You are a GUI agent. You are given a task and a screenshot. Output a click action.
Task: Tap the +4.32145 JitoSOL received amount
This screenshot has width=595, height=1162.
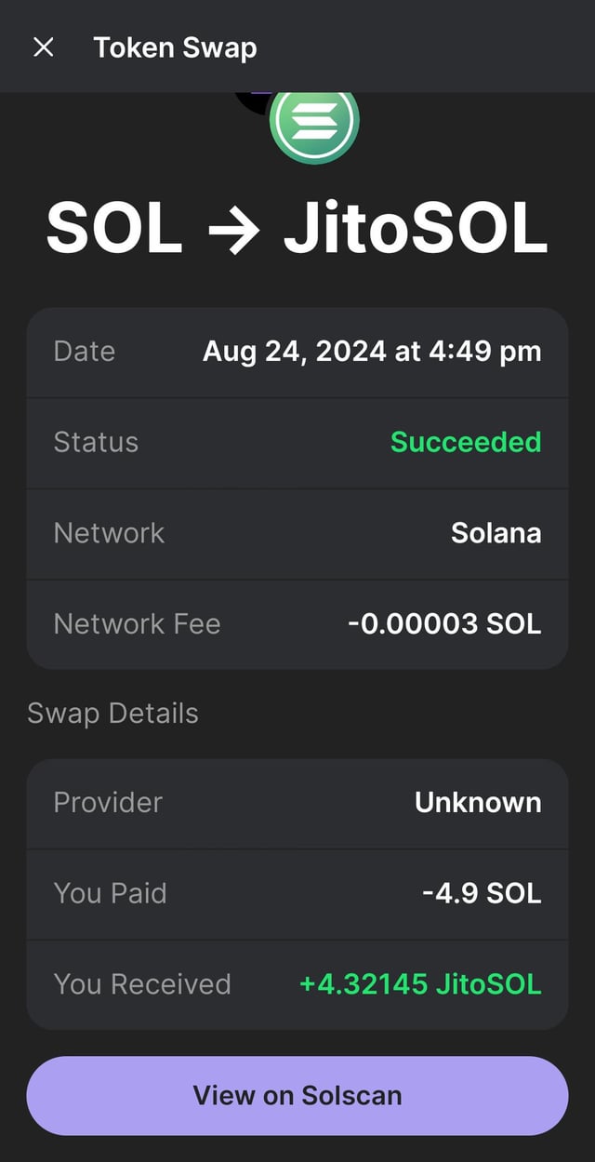(x=420, y=984)
